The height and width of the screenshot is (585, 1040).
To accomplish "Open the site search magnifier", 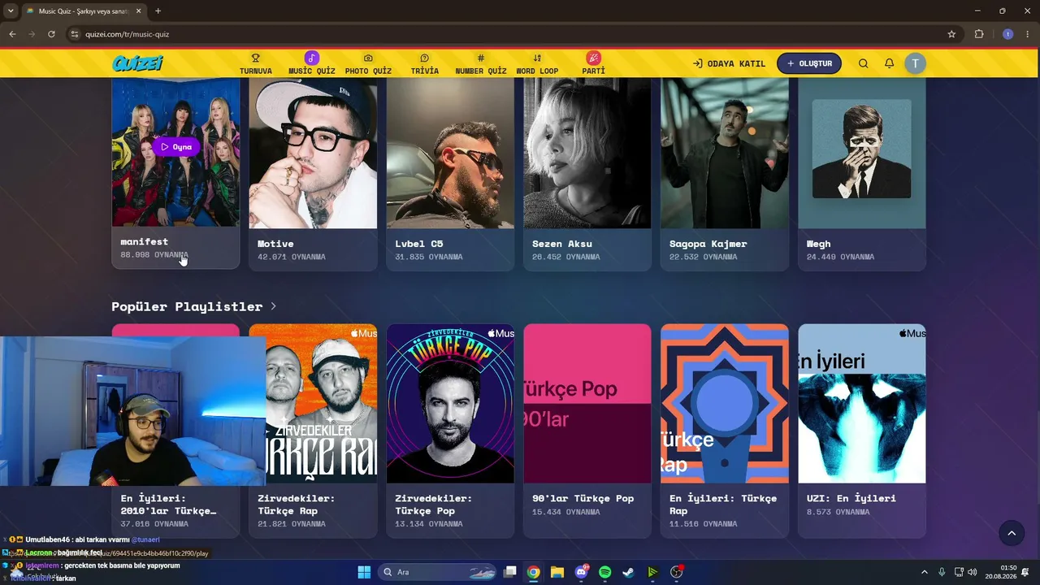I will [863, 63].
